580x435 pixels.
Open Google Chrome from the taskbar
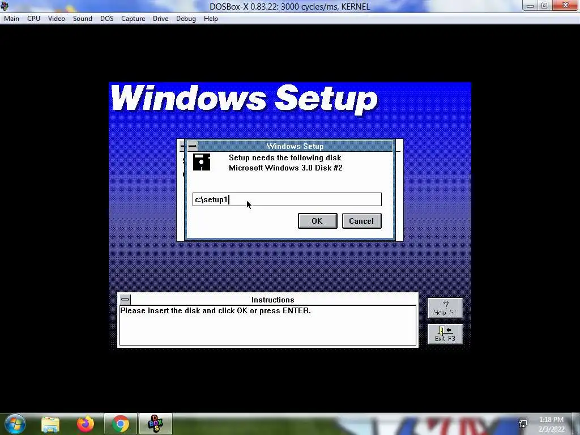[121, 424]
